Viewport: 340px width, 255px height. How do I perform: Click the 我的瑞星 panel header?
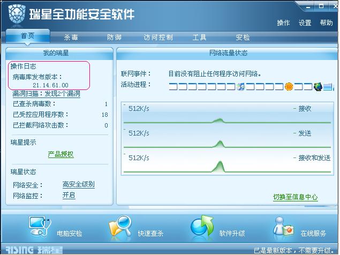[x=59, y=53]
